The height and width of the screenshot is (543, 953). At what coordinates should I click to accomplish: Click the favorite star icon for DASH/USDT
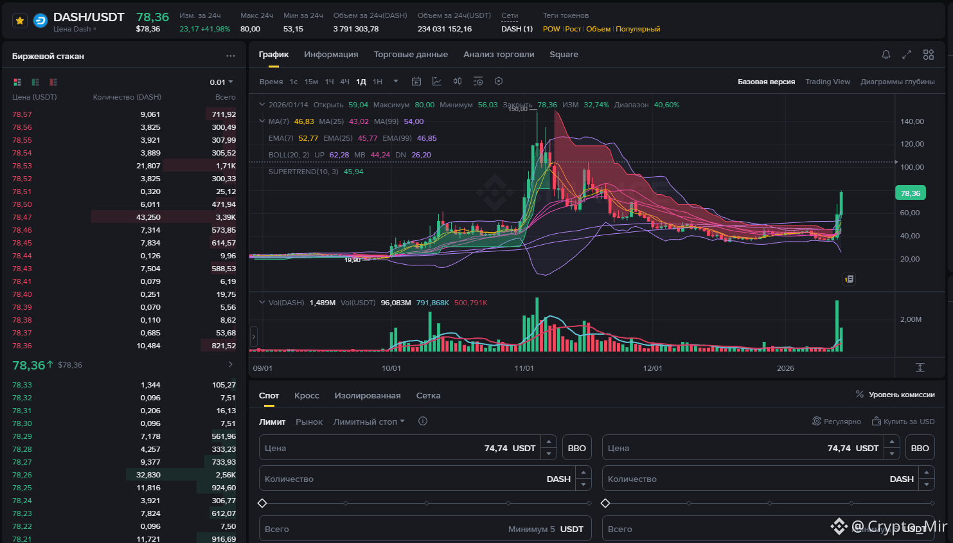[20, 21]
